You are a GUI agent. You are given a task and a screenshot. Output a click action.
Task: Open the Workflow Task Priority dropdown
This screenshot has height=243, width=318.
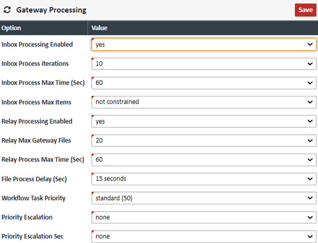204,198
